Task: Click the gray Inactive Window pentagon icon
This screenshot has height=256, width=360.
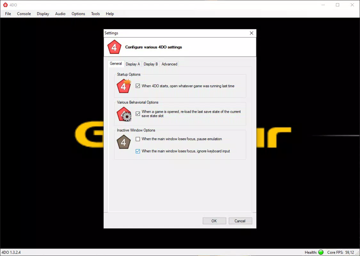Action: pyautogui.click(x=124, y=142)
